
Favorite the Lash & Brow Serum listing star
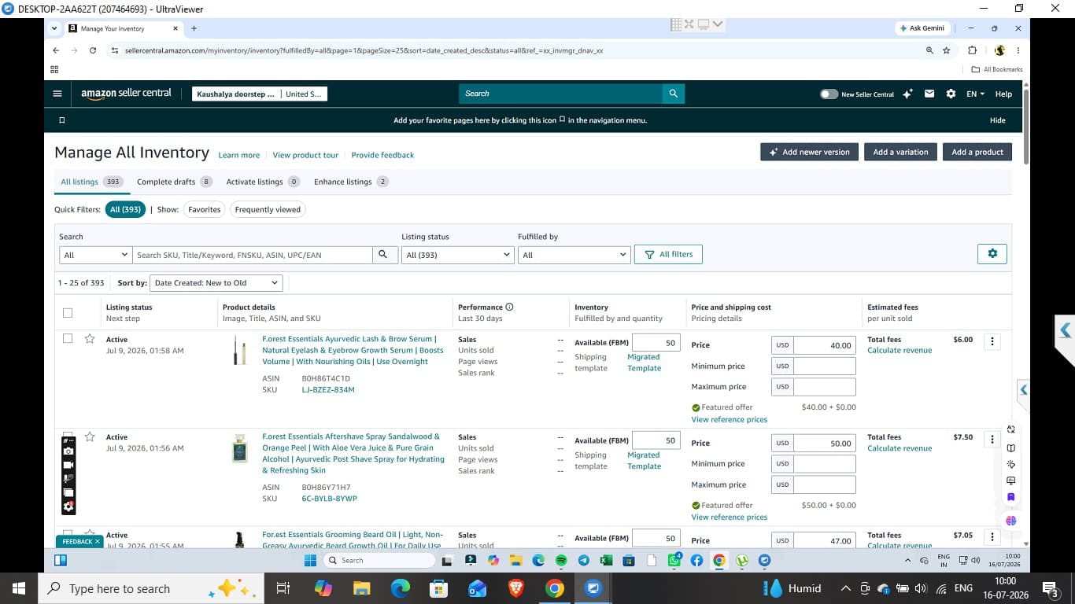[90, 339]
